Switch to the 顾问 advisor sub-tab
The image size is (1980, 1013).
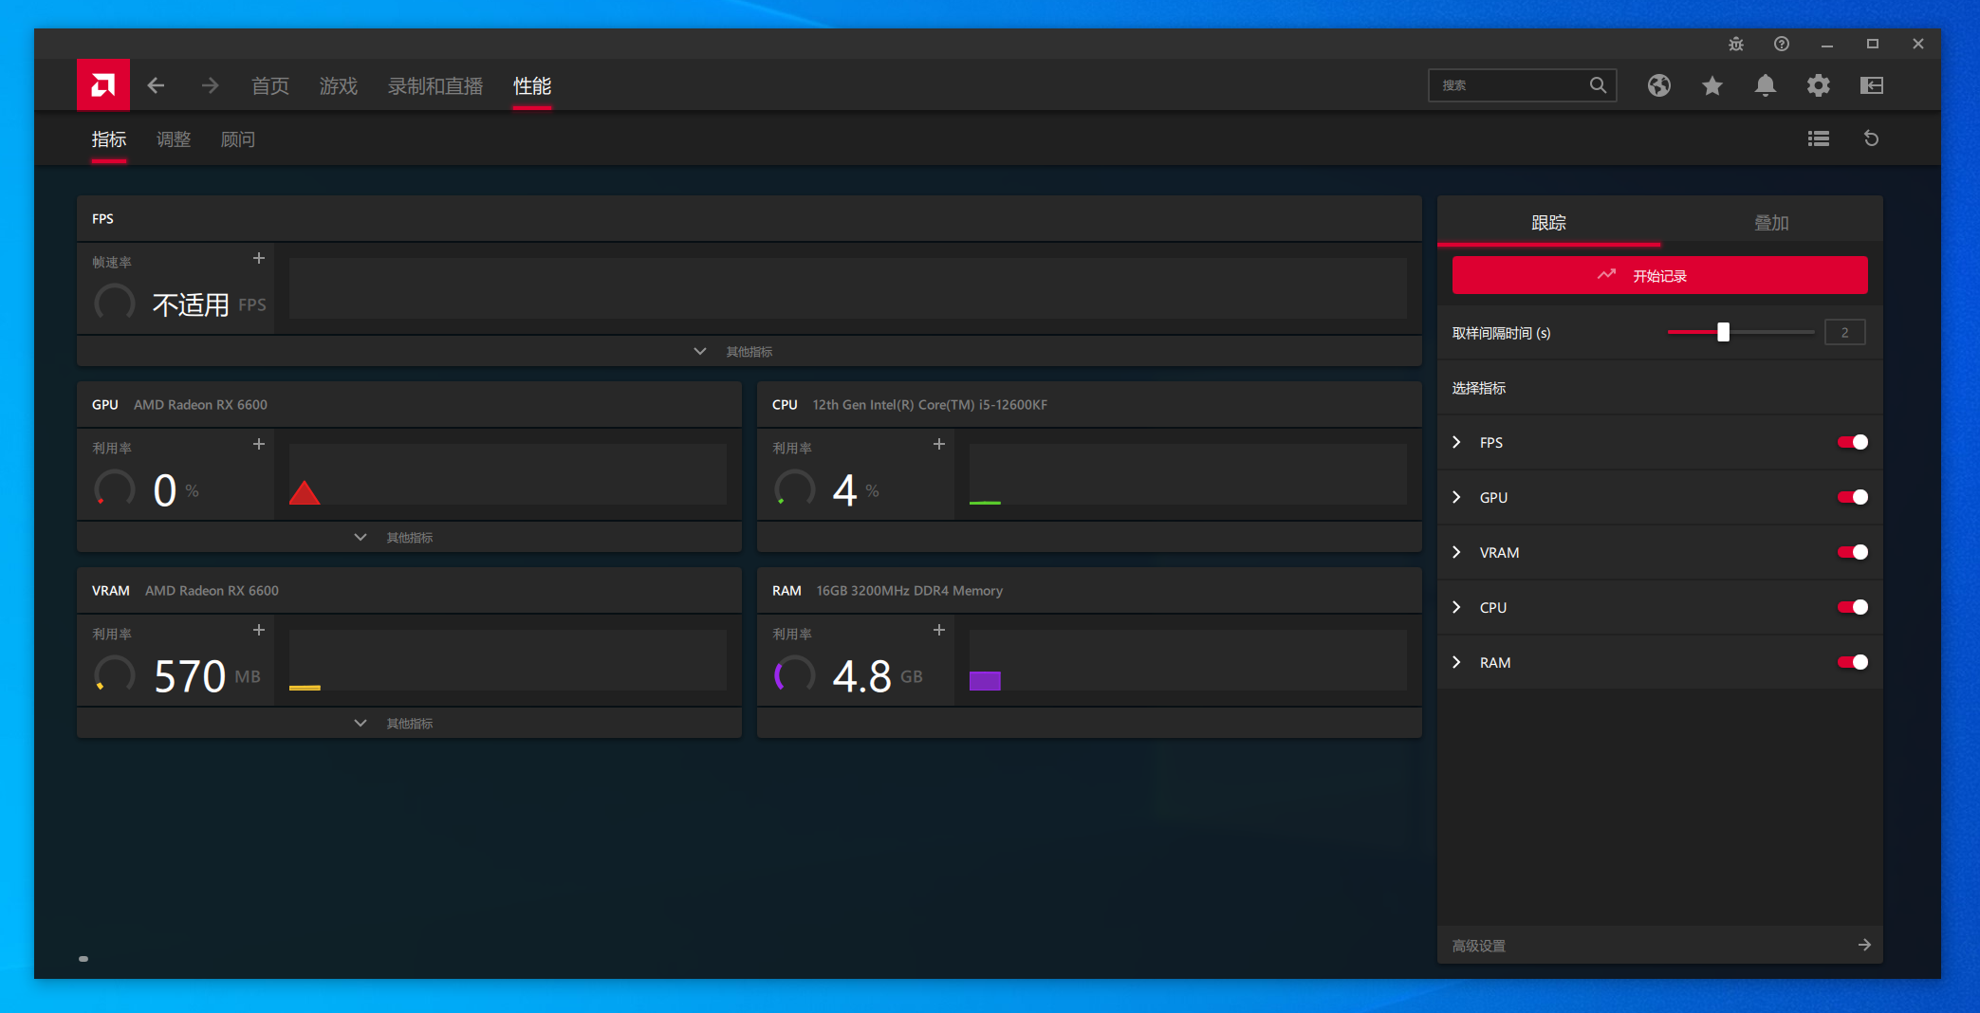(x=238, y=139)
